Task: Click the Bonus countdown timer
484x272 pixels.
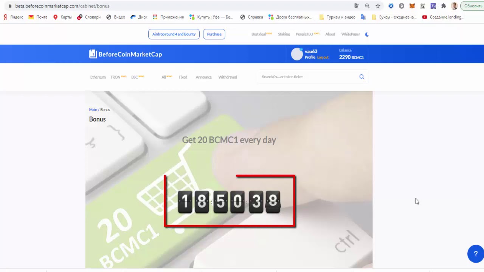Action: (x=229, y=201)
